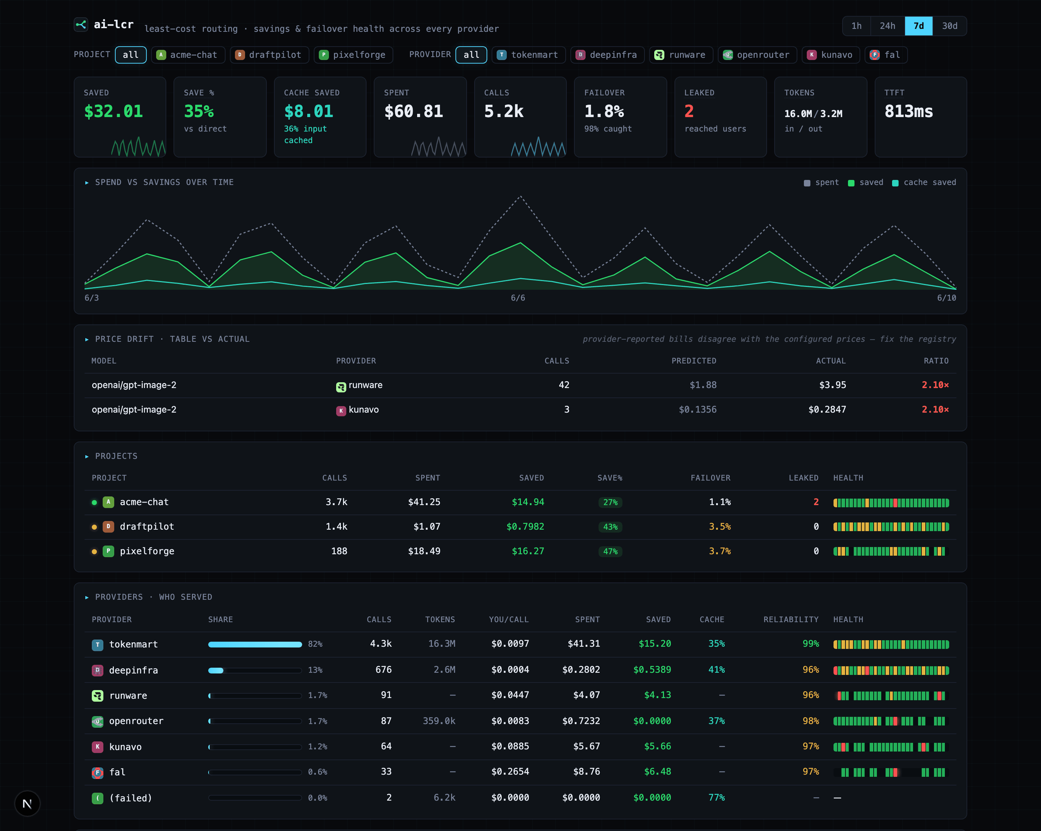Open the openrouter provider row

pos(520,722)
